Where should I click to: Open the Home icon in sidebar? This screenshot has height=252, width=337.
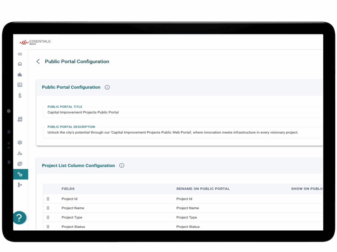pyautogui.click(x=20, y=64)
